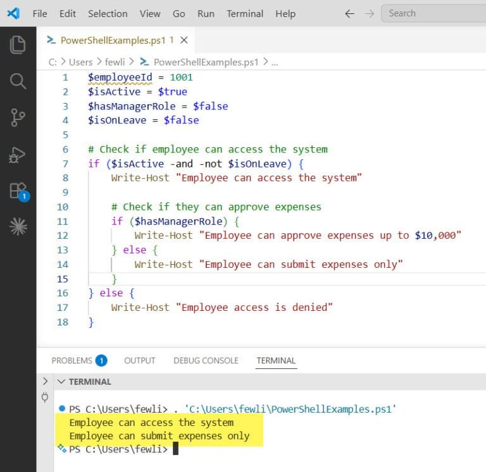Click the else keyword on line 16
The image size is (486, 472).
click(x=111, y=293)
